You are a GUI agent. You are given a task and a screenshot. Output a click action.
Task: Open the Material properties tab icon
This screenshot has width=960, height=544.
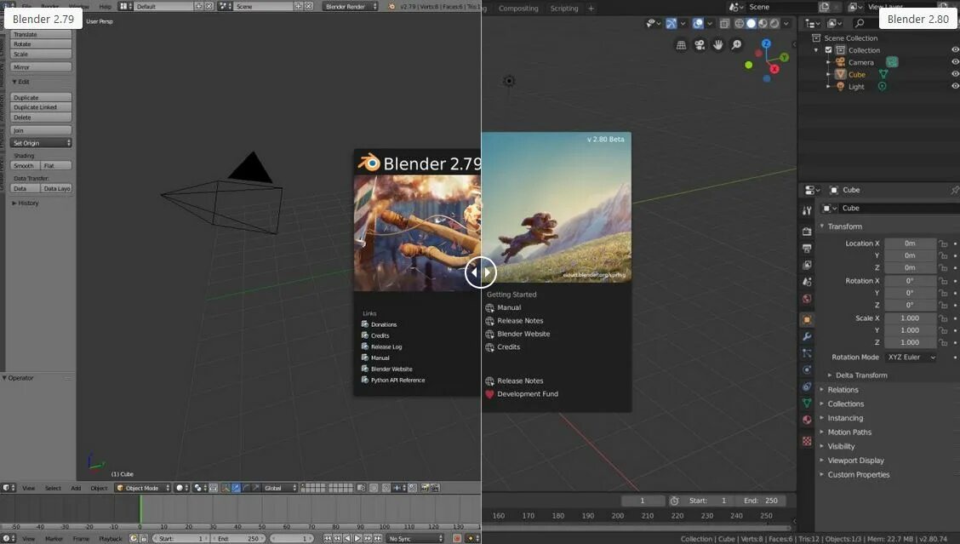tap(807, 420)
